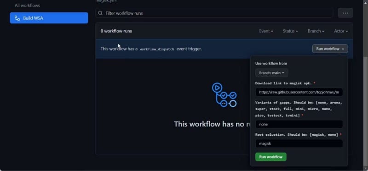Click the gapps variant field showing none
Image resolution: width=368 pixels, height=171 pixels.
(x=299, y=124)
